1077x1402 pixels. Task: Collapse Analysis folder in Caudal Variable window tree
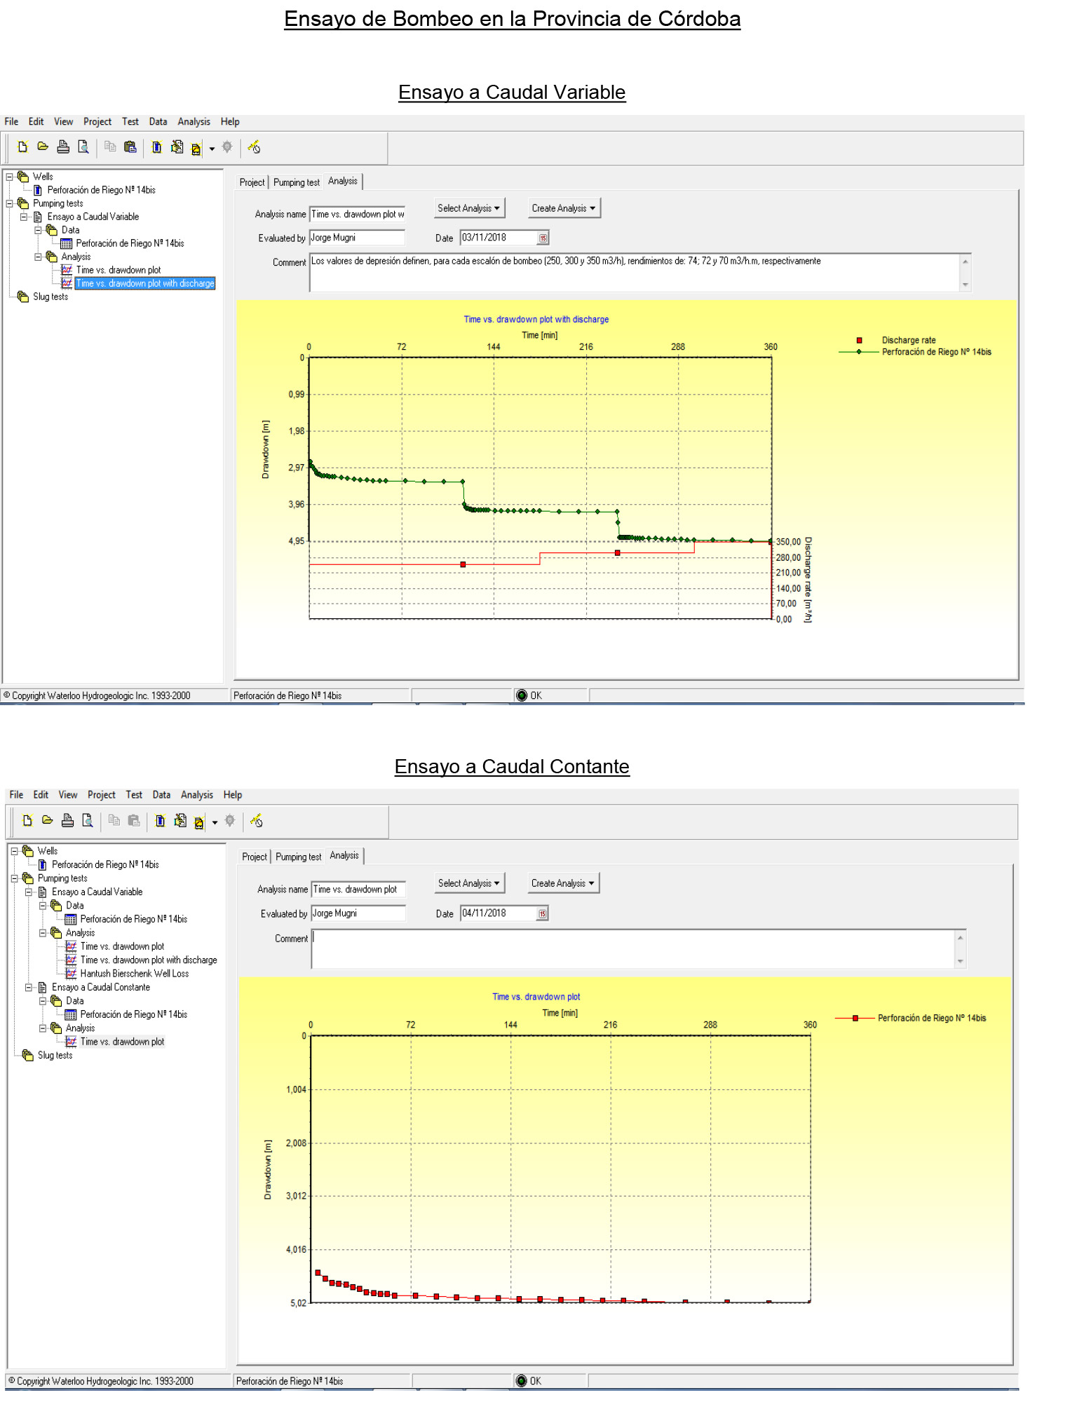[38, 257]
